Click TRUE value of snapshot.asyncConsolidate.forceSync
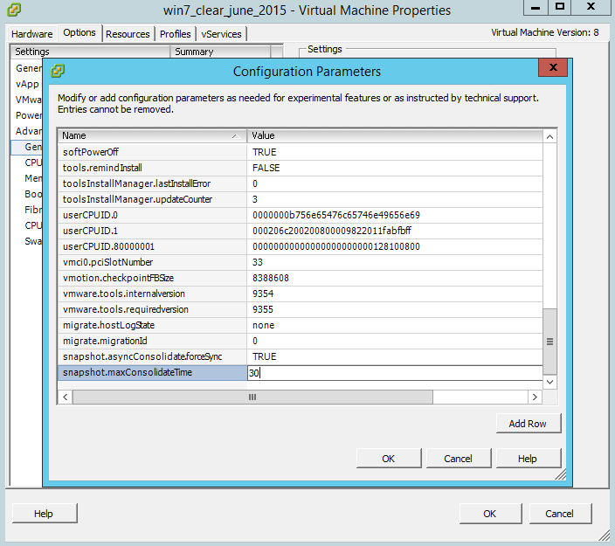The image size is (615, 546). [265, 356]
